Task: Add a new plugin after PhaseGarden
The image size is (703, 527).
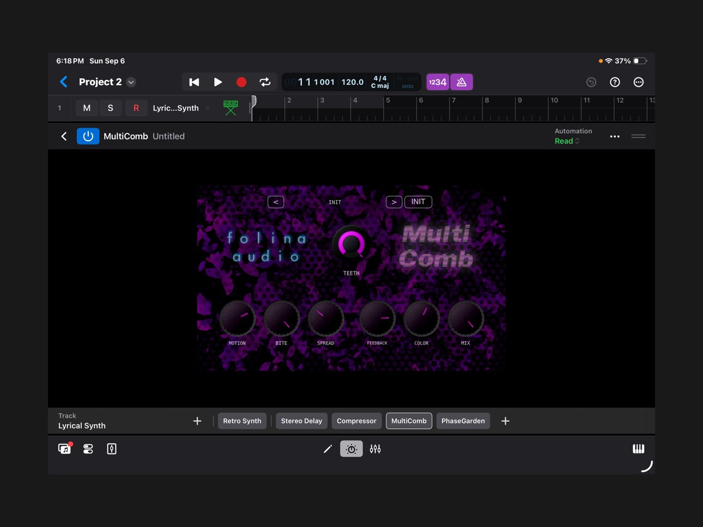Action: tap(505, 421)
